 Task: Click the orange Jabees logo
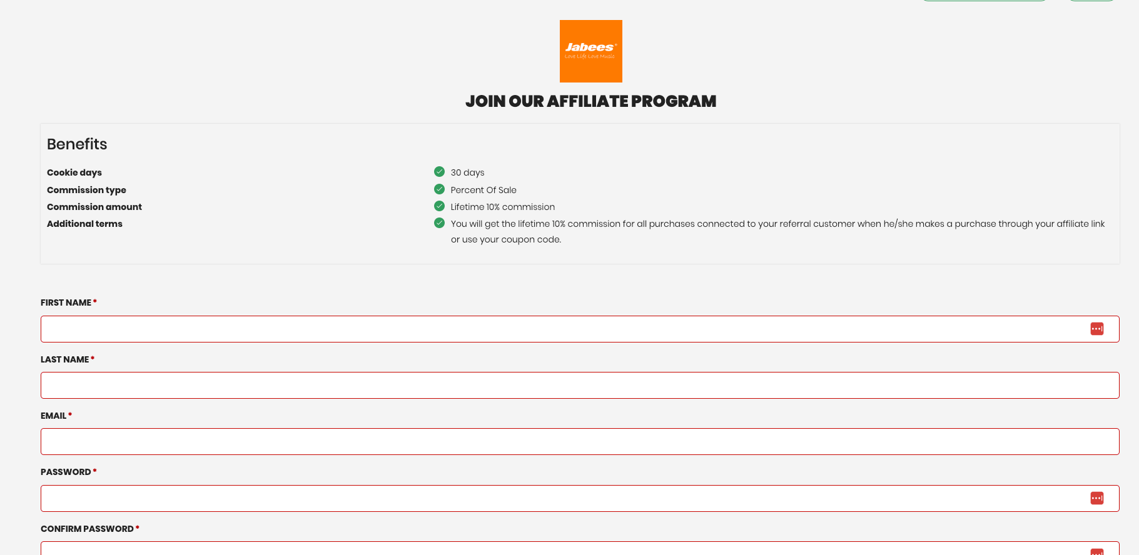point(590,51)
